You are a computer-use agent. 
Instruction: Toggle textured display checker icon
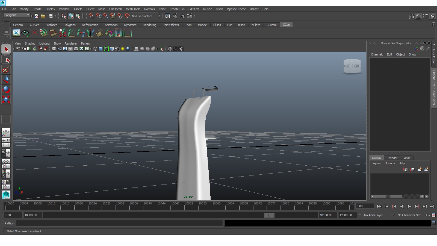(x=117, y=49)
